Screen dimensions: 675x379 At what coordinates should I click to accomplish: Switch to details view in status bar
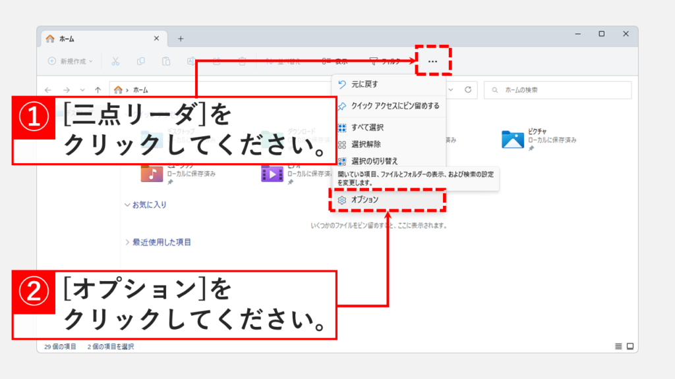[x=618, y=346]
